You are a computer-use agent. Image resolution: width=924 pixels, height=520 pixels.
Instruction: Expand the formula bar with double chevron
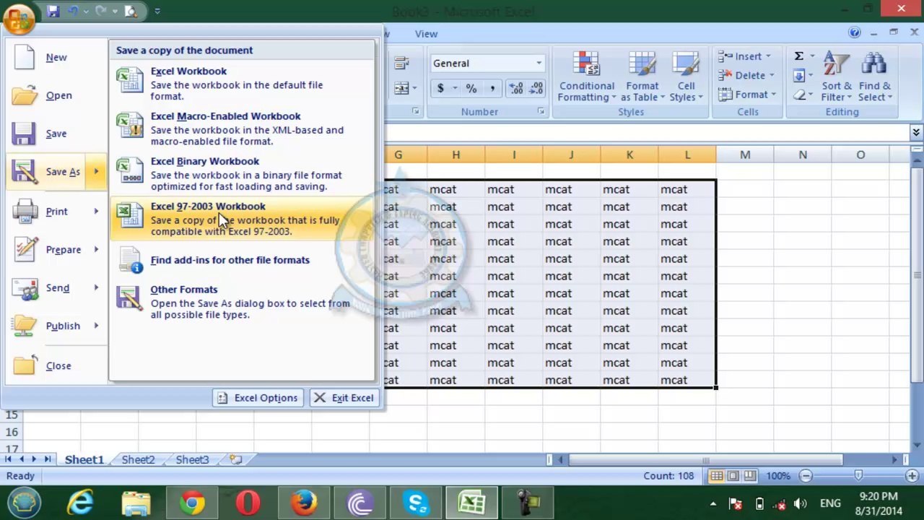tap(916, 132)
